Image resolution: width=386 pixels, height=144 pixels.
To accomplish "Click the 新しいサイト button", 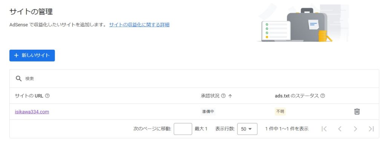I will coord(32,55).
